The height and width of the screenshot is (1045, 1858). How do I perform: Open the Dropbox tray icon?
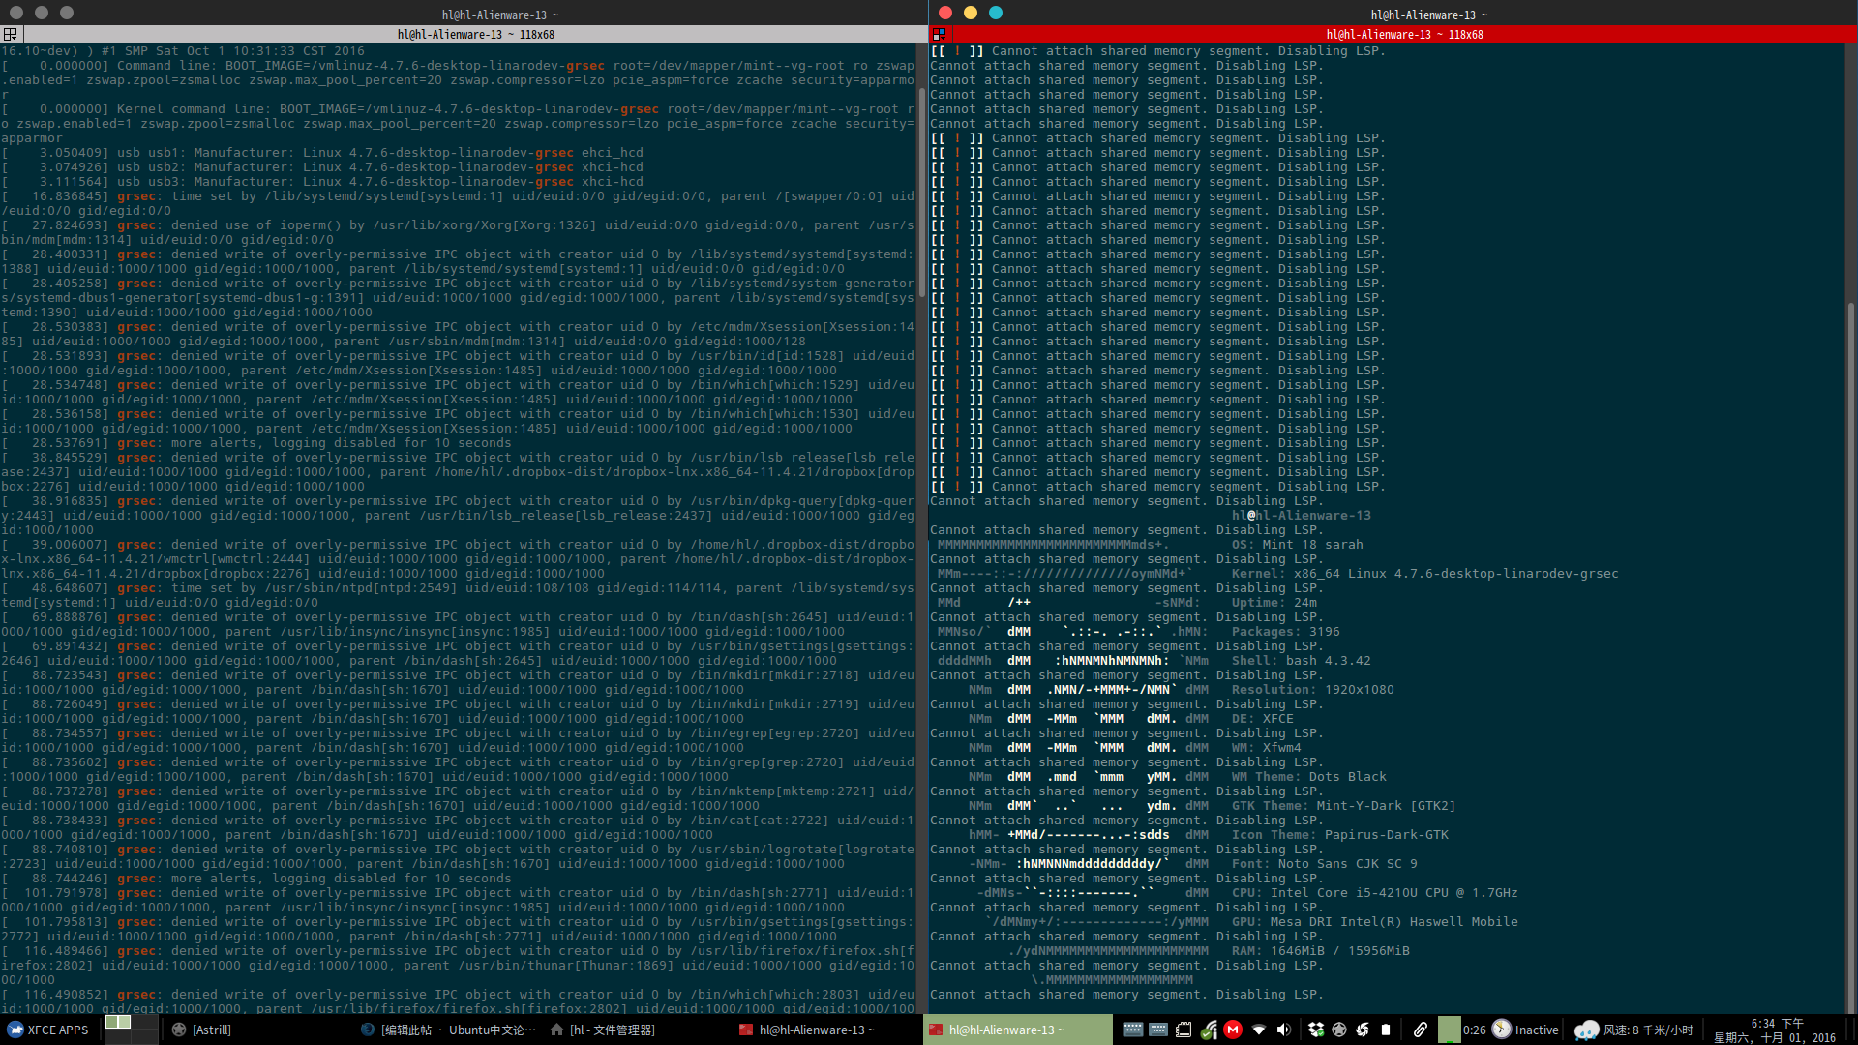coord(1316,1030)
